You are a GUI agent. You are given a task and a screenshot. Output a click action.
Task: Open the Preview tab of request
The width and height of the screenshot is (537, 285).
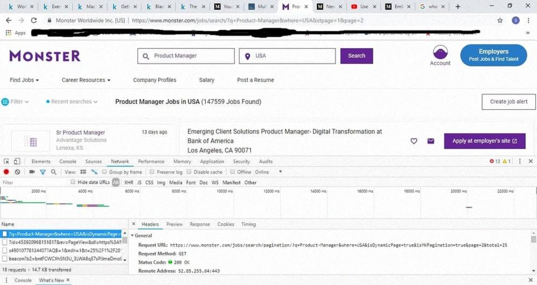175,224
